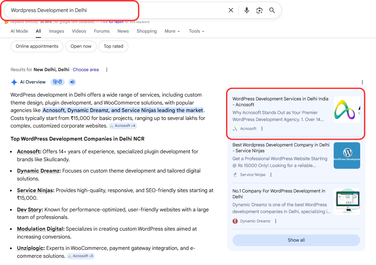Open three-dot menu beside Service Ninjas source
376x265 pixels.
[x=271, y=175]
